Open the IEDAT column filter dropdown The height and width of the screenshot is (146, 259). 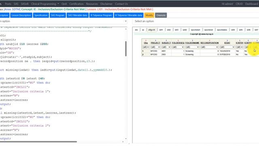coord(227,47)
